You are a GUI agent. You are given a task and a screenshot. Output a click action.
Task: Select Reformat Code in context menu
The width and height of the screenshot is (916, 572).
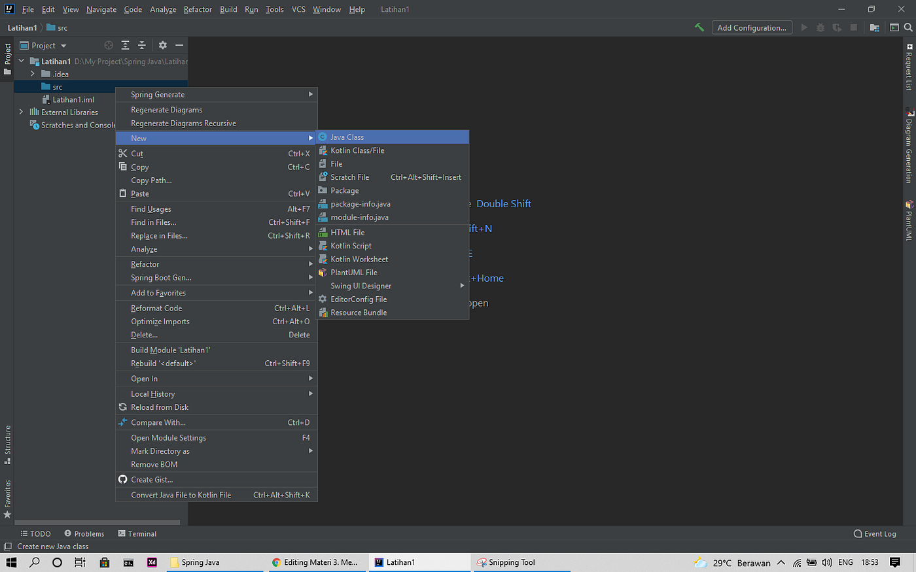(217, 308)
